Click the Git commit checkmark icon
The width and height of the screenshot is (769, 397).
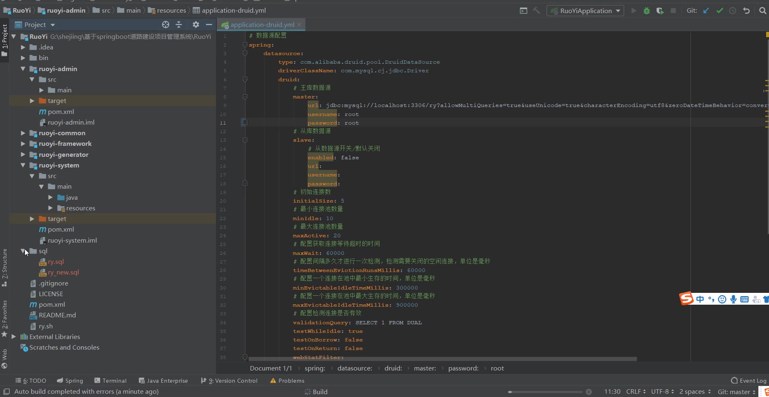[720, 11]
